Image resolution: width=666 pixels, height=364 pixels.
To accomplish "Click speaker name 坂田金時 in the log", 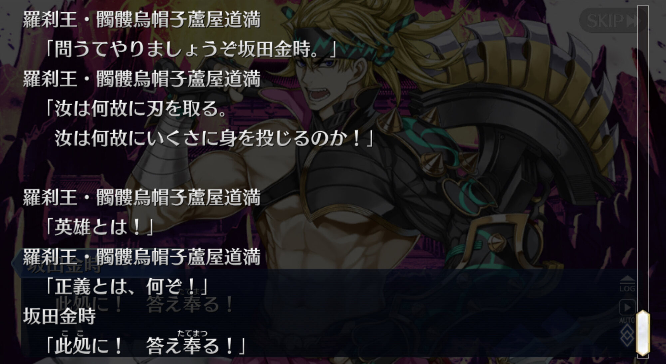I will pos(59,316).
